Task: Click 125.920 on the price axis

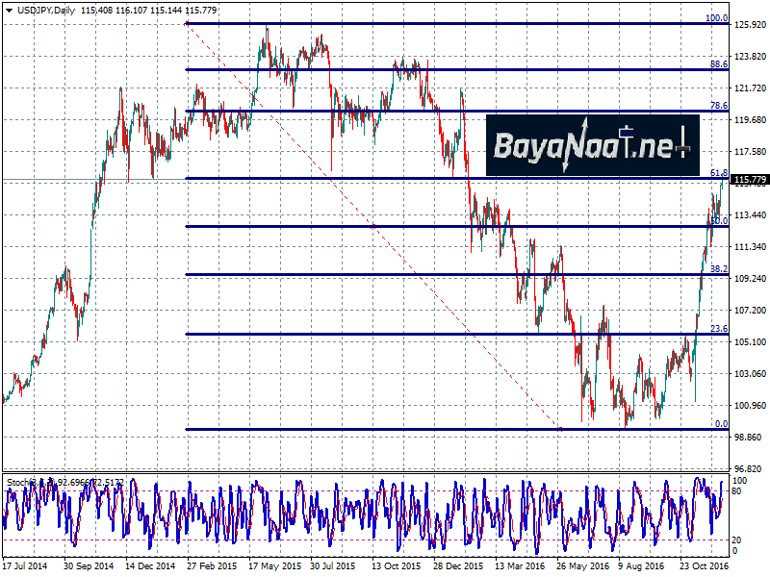Action: click(x=750, y=25)
